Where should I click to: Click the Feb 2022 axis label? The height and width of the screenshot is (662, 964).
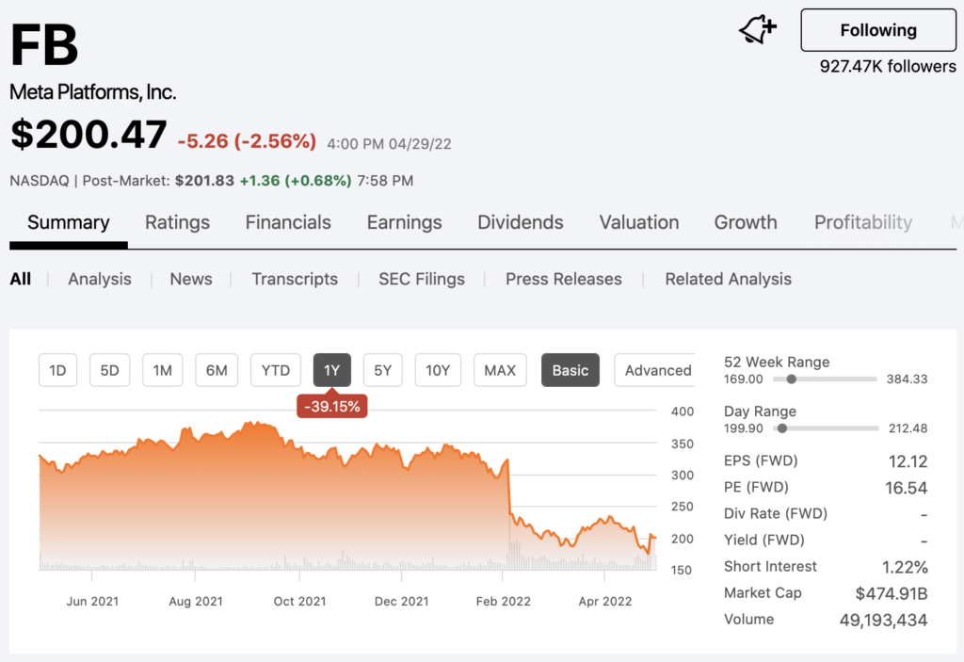pyautogui.click(x=503, y=601)
